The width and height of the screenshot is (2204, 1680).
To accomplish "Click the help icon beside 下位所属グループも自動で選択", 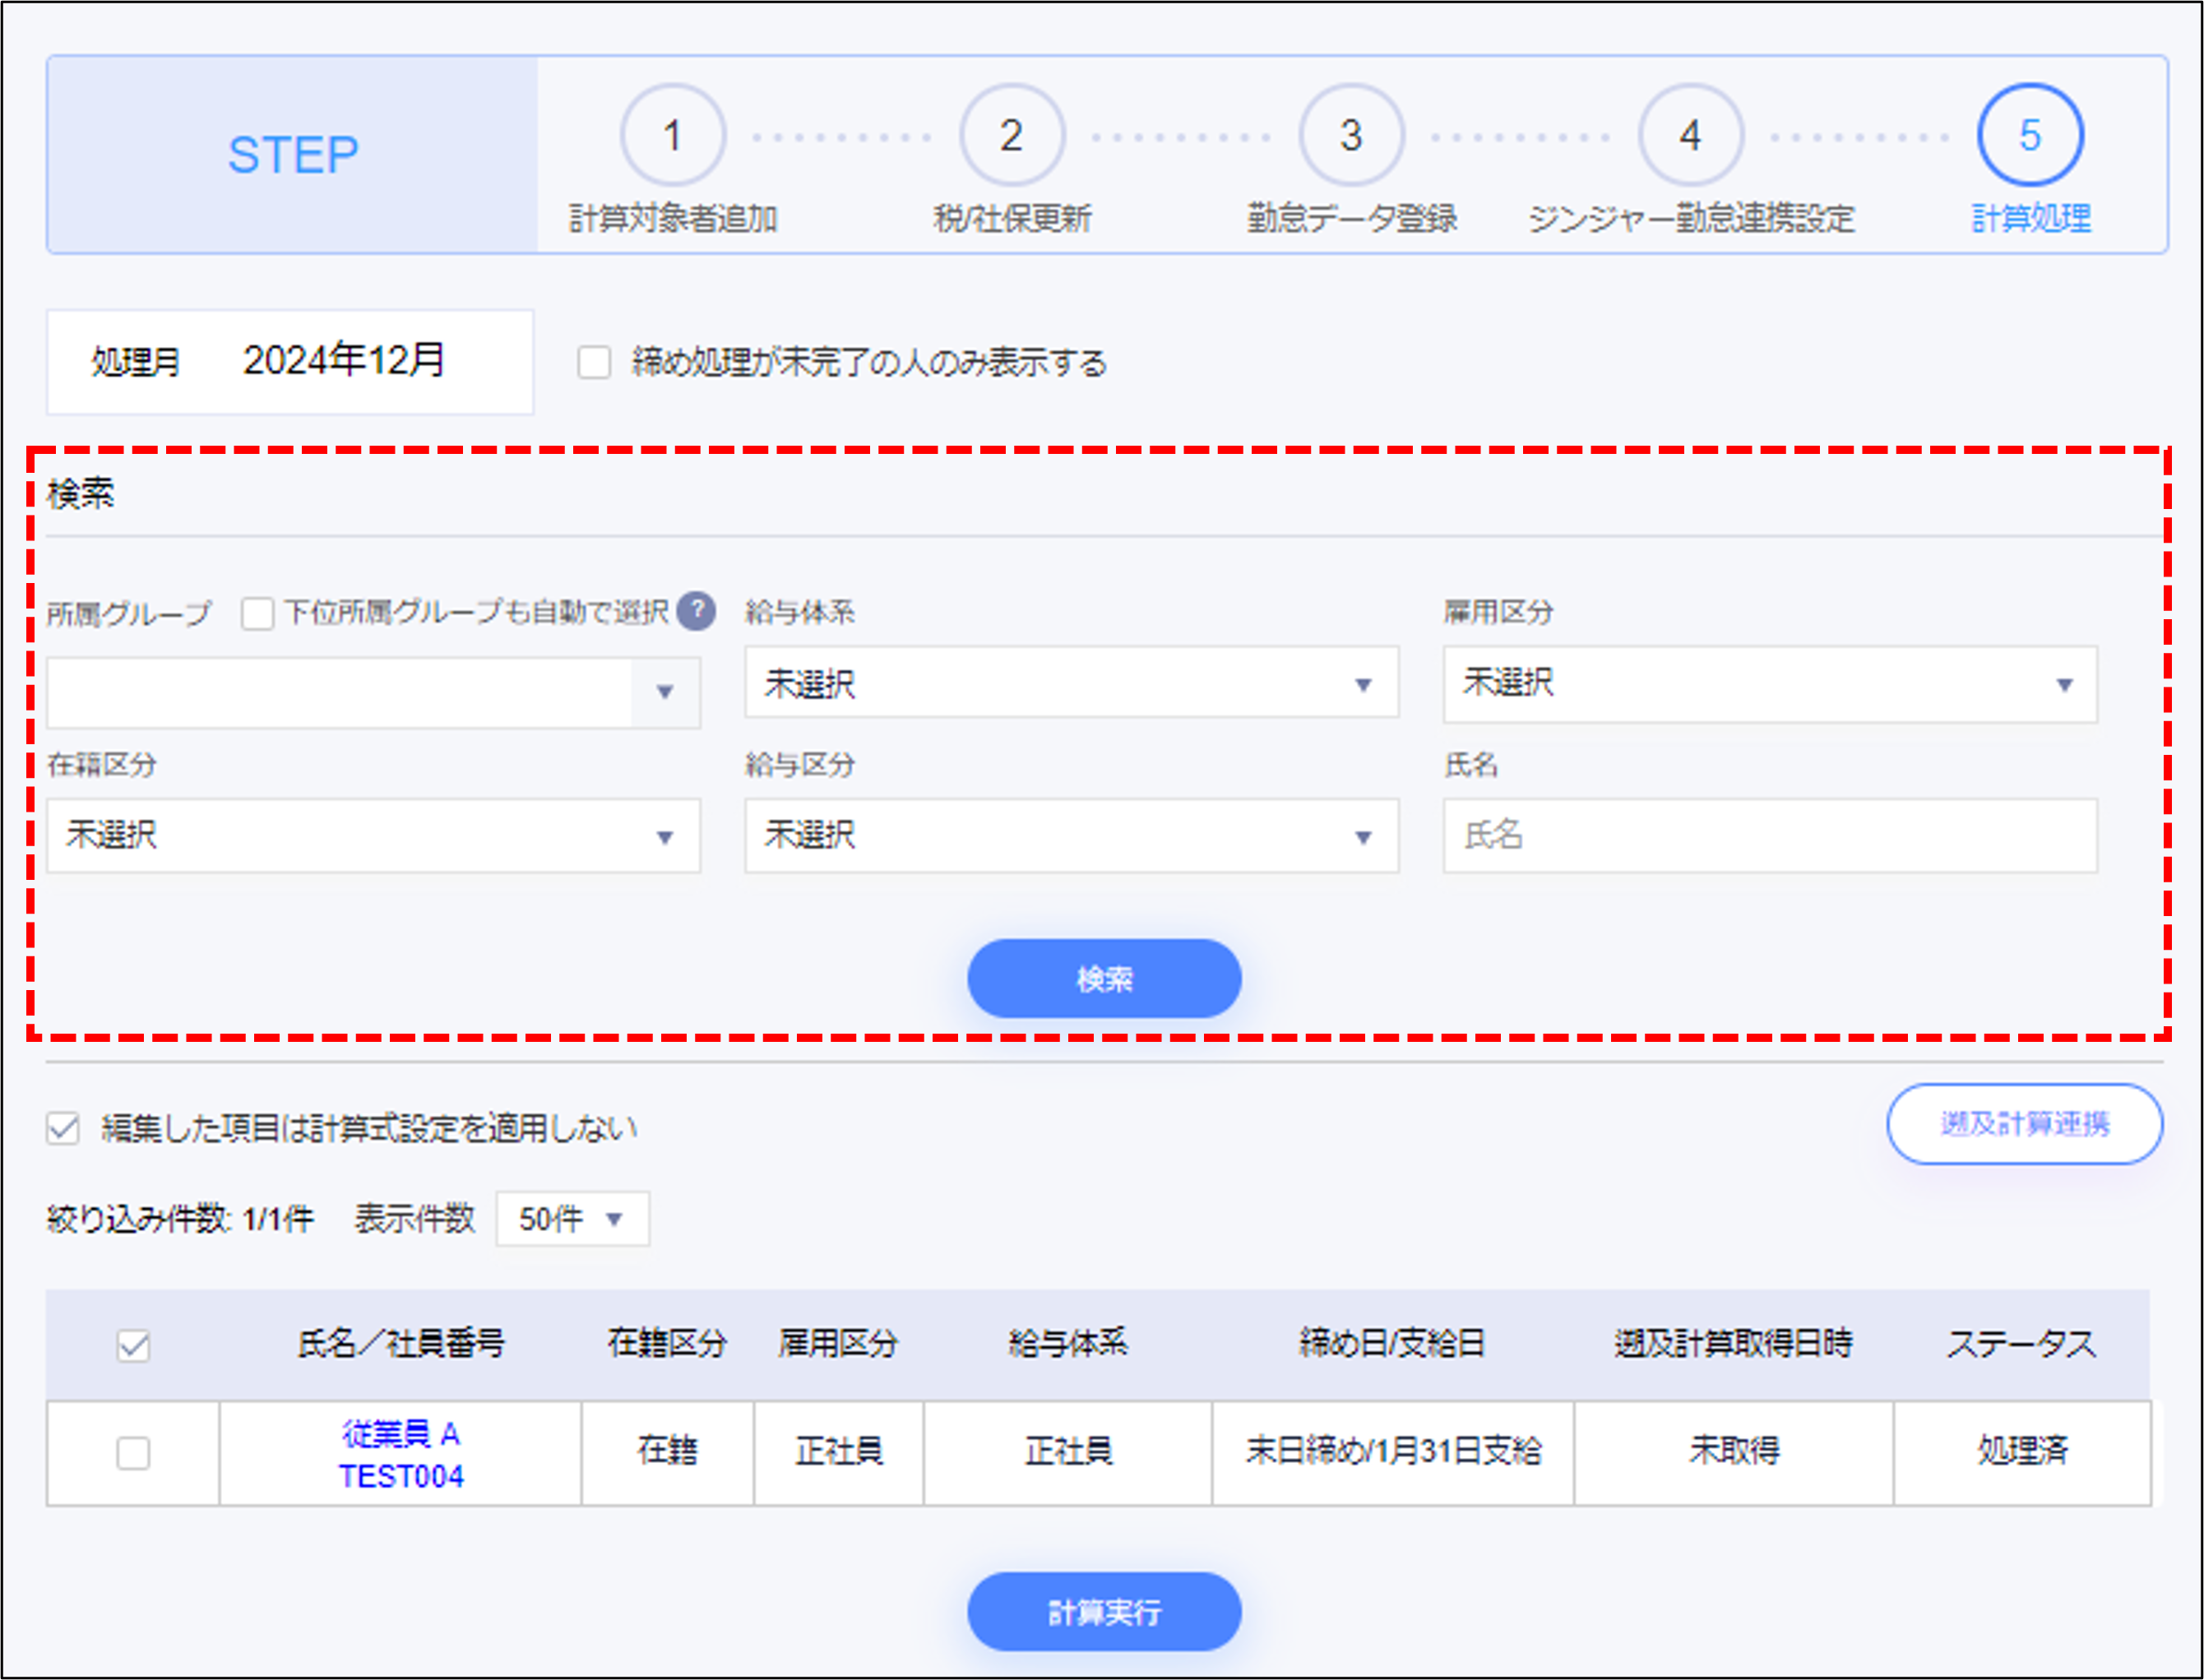I will [x=700, y=611].
